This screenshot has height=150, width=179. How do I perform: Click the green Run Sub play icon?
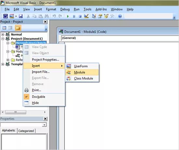[68, 16]
